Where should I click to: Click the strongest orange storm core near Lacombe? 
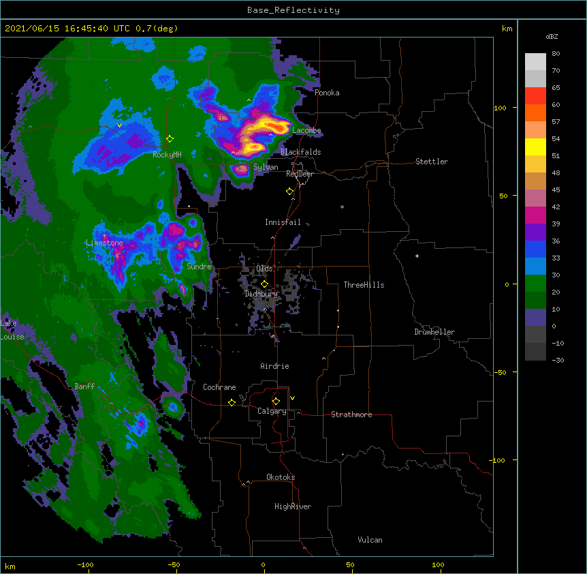point(279,128)
